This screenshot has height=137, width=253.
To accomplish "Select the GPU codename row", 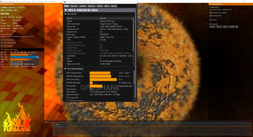I will click(99, 24).
